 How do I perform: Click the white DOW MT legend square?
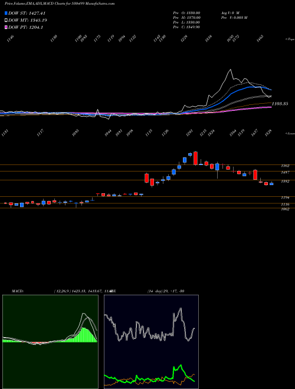click(6, 20)
